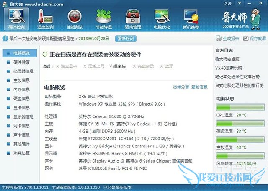Image resolution: width=268 pixels, height=191 pixels.
Task: Click the RTL8105E network card value
Action: pyautogui.click(x=113, y=168)
